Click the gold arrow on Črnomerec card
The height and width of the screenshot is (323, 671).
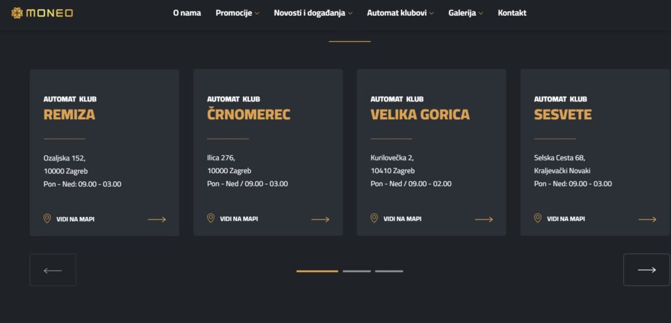pyautogui.click(x=320, y=219)
